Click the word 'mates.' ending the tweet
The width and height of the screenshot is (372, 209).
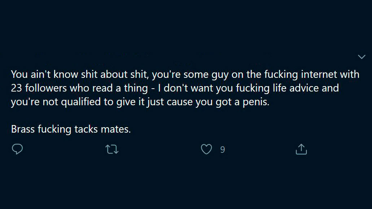pos(116,129)
